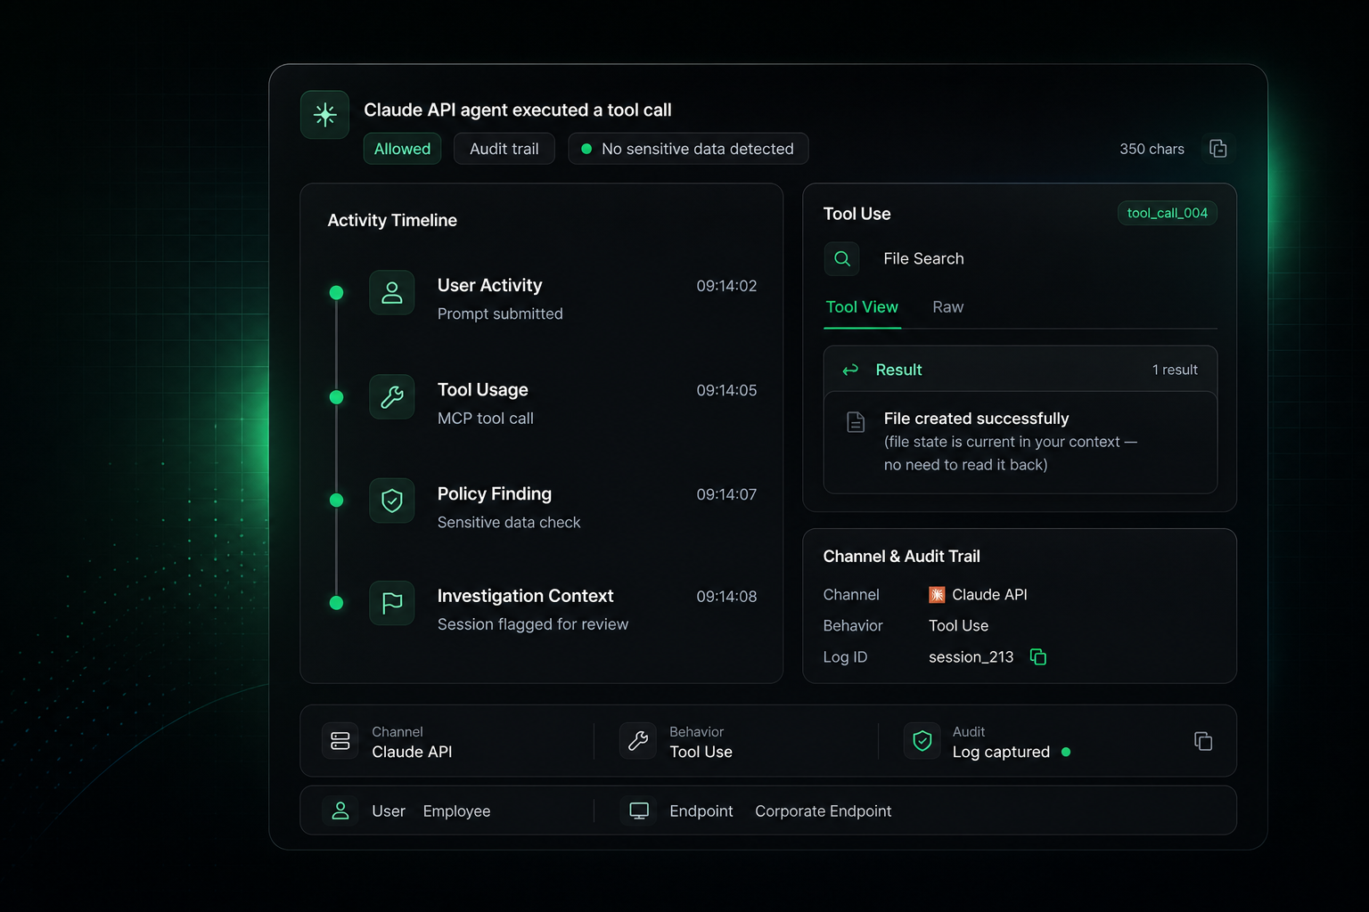
Task: Click the File Search magnifier icon
Action: [842, 259]
